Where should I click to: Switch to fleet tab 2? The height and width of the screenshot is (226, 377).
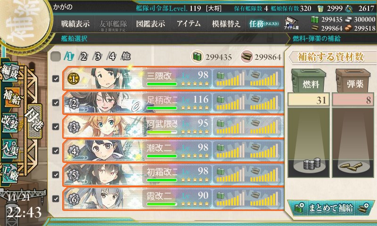[83, 56]
